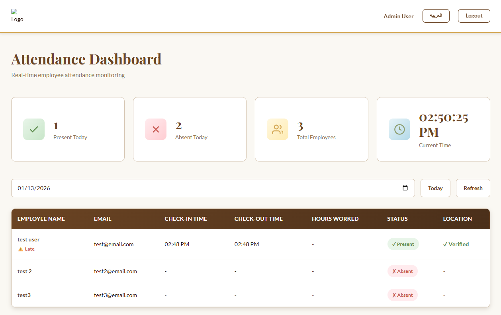Click the Hours Worked column header
The height and width of the screenshot is (315, 501).
[x=335, y=219]
